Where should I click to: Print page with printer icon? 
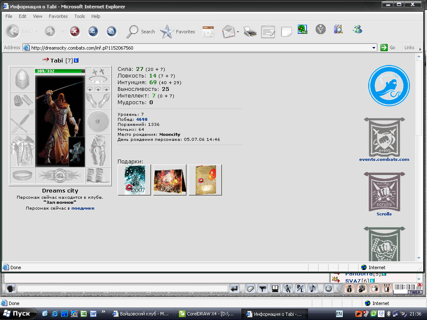point(250,32)
